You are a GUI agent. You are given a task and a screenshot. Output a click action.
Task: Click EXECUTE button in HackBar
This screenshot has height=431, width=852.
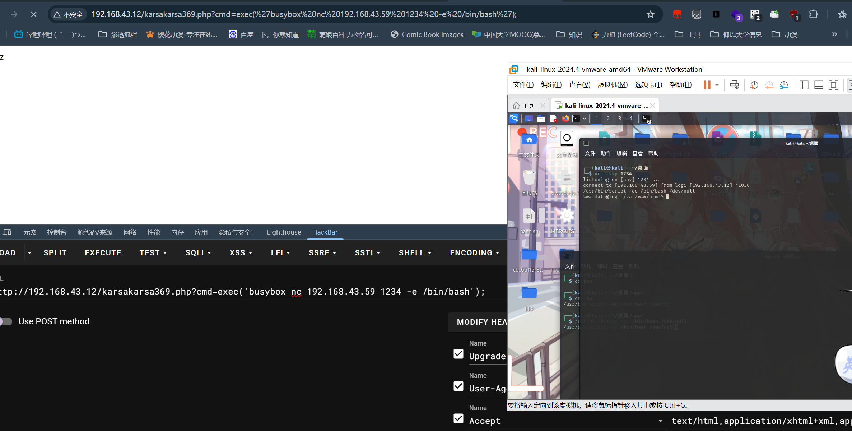[103, 253]
